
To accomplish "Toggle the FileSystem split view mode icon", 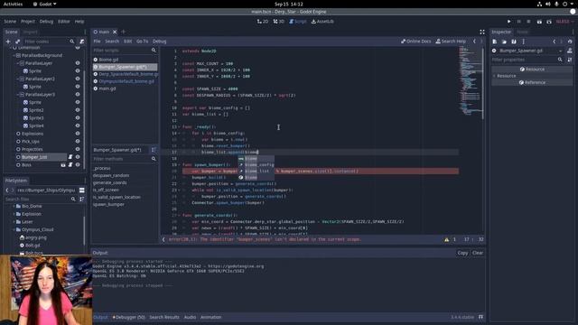I will [x=82, y=190].
